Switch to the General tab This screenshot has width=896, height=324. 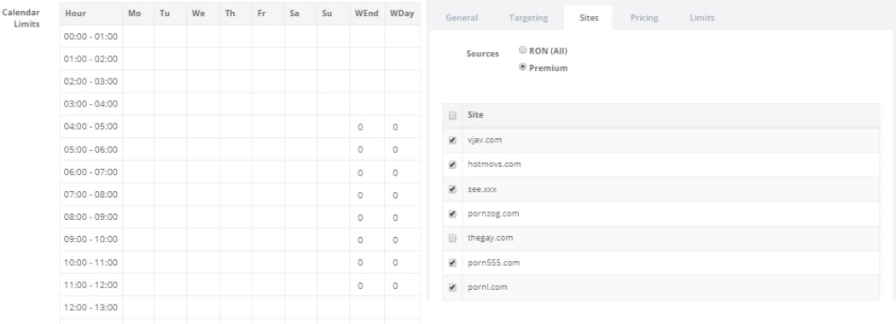pyautogui.click(x=461, y=18)
